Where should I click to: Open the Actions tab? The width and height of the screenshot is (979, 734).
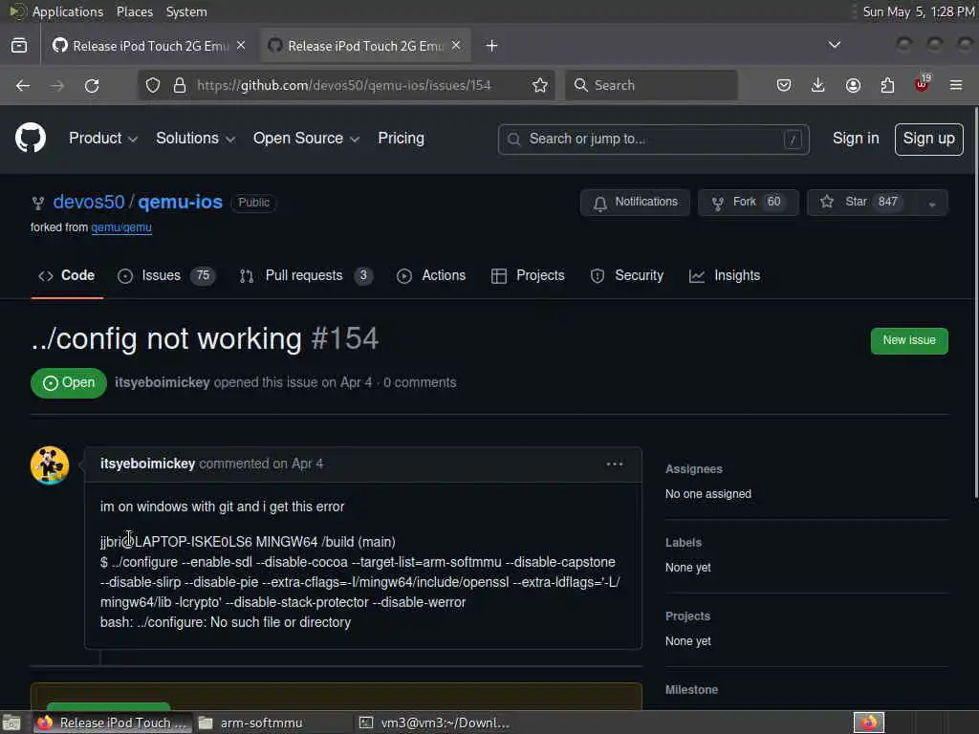[x=431, y=276]
